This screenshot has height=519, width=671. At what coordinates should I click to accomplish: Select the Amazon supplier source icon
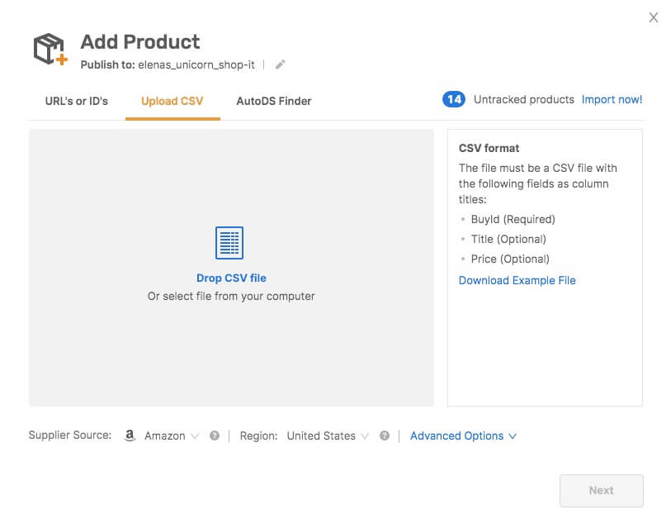(x=130, y=435)
